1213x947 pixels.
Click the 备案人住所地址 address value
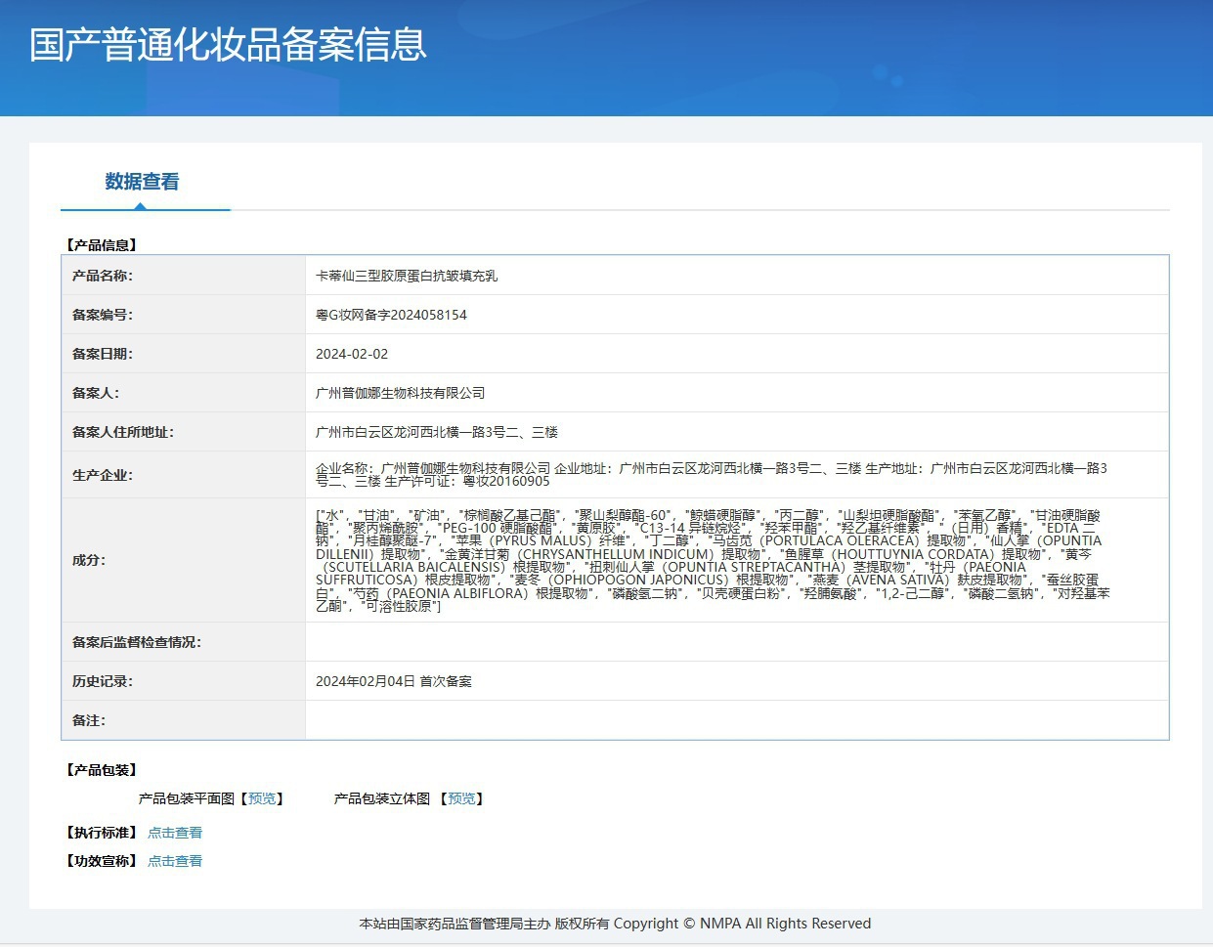[x=437, y=432]
